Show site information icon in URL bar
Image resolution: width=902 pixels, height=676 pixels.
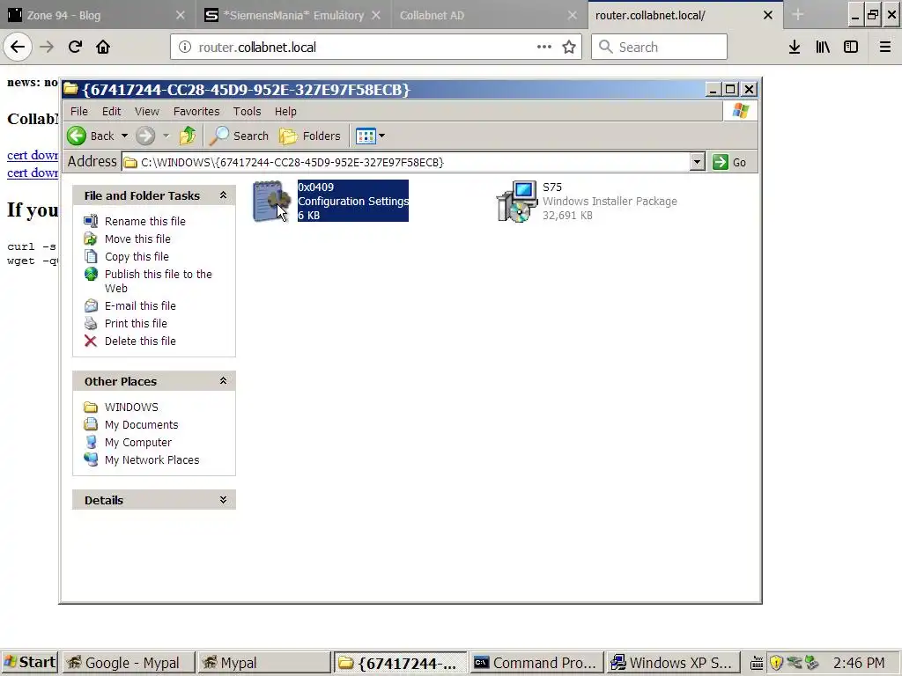[185, 48]
